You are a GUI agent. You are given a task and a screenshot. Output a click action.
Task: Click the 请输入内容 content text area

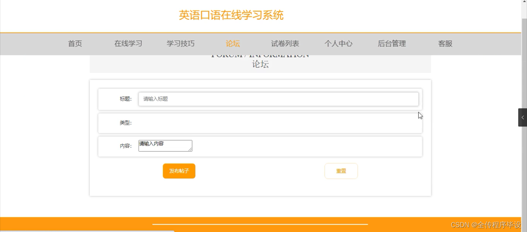(165, 145)
